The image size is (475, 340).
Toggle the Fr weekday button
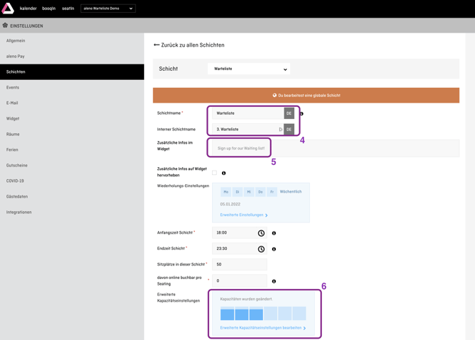pyautogui.click(x=272, y=192)
